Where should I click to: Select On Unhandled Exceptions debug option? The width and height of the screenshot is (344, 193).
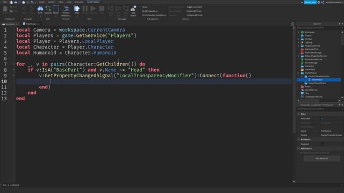point(154,15)
